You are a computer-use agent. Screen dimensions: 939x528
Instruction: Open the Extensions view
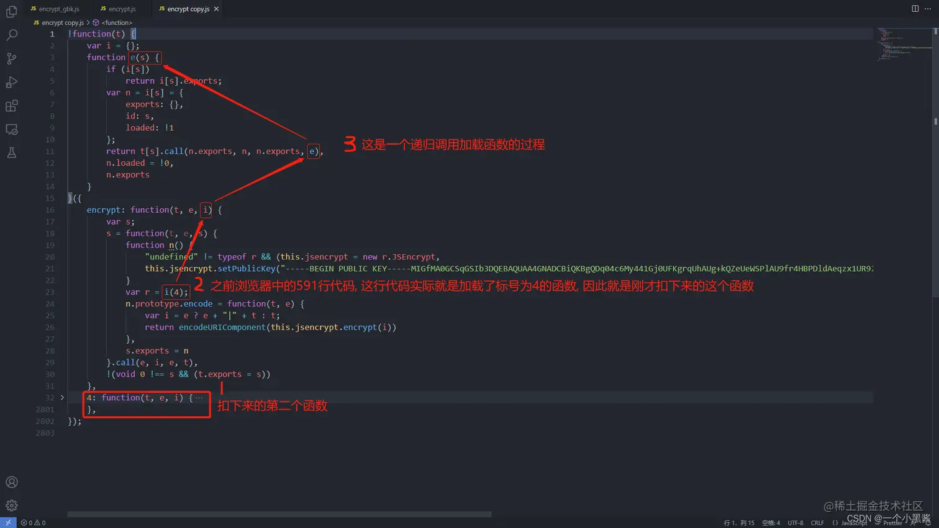click(11, 106)
